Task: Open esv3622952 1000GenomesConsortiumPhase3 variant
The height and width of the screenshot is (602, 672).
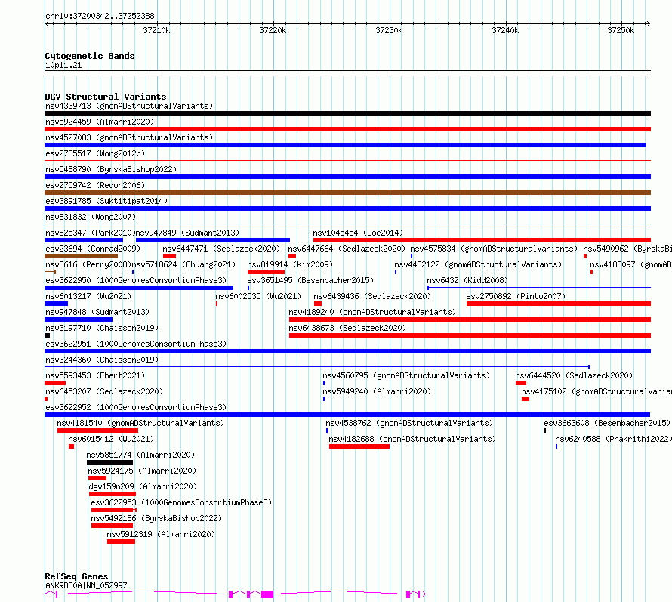Action: pyautogui.click(x=136, y=407)
